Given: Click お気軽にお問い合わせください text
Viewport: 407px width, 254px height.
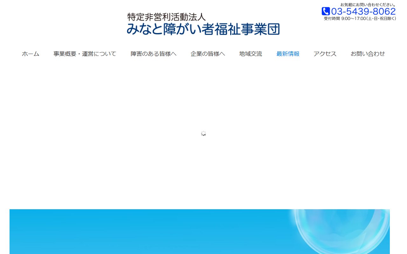Looking at the screenshot, I should point(368,4).
